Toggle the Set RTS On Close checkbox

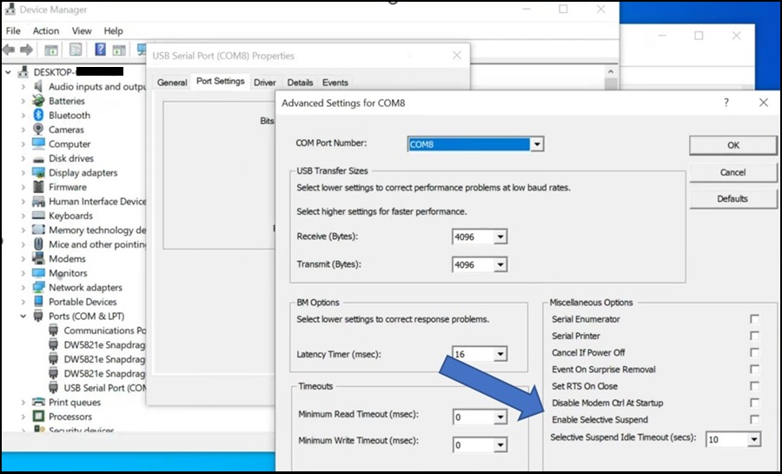(754, 386)
